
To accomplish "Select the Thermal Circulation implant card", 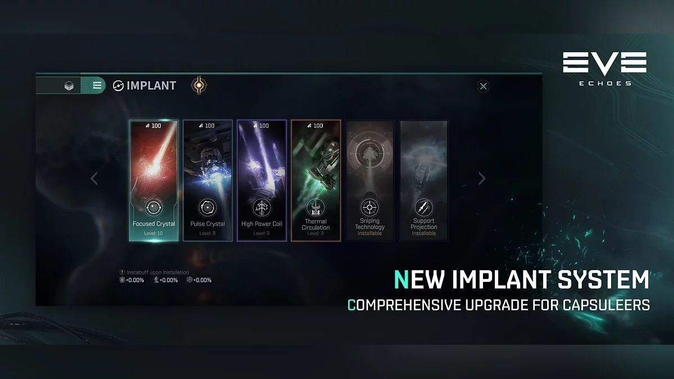I will click(x=316, y=180).
